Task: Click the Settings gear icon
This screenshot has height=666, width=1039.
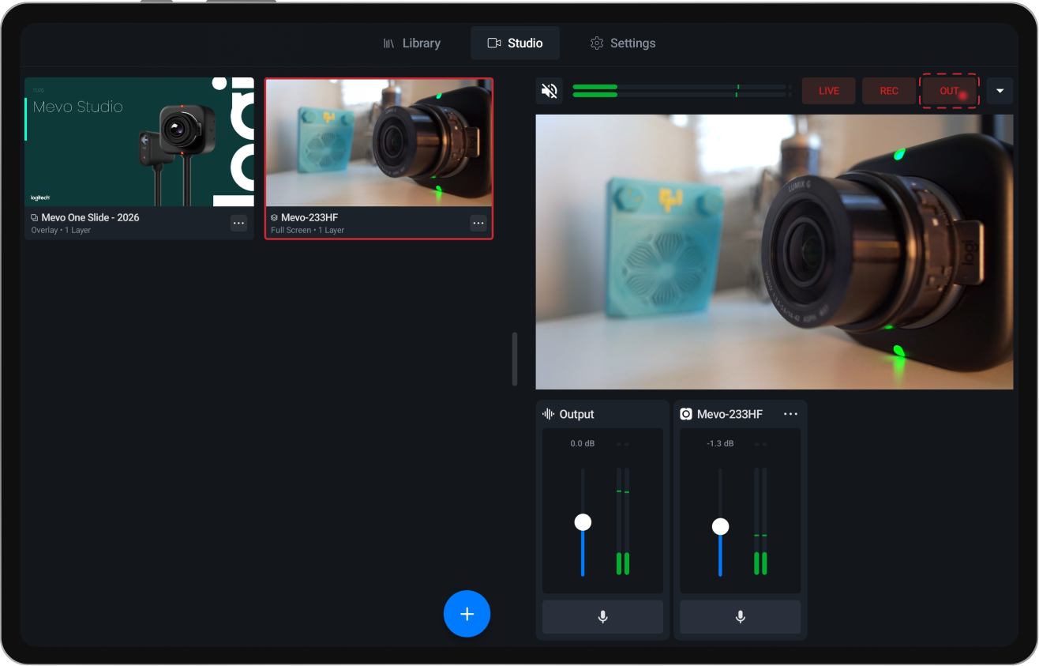Action: [597, 43]
